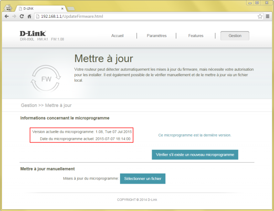Close the D-LINK browser tab

point(62,8)
